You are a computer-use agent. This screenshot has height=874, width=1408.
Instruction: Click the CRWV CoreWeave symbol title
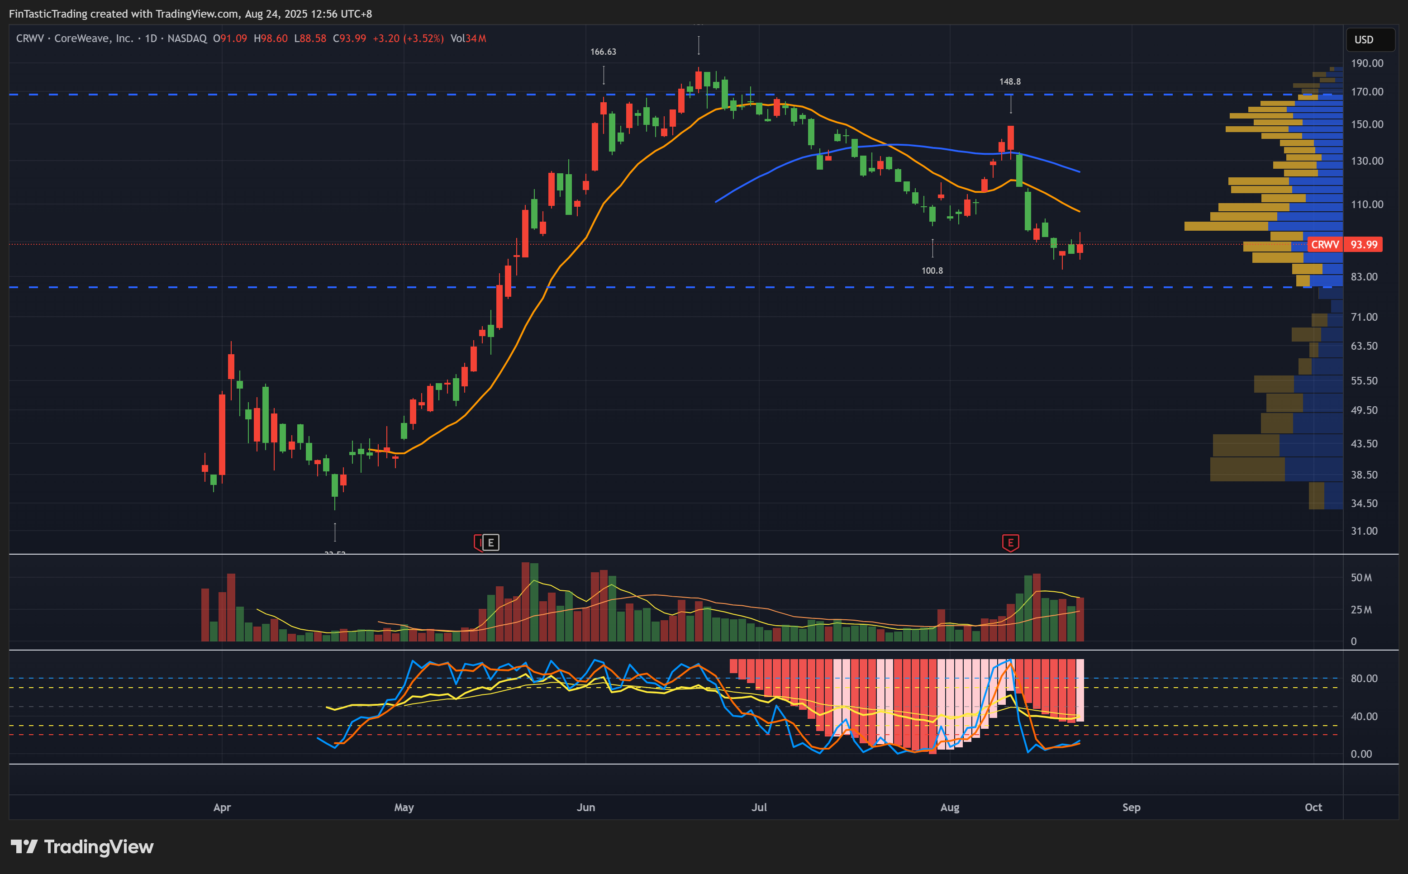click(74, 39)
